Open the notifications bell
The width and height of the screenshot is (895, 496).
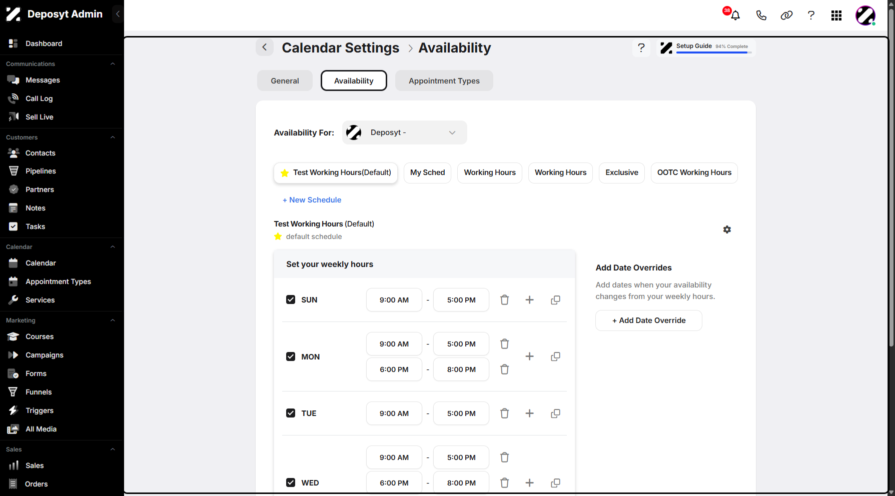click(735, 15)
